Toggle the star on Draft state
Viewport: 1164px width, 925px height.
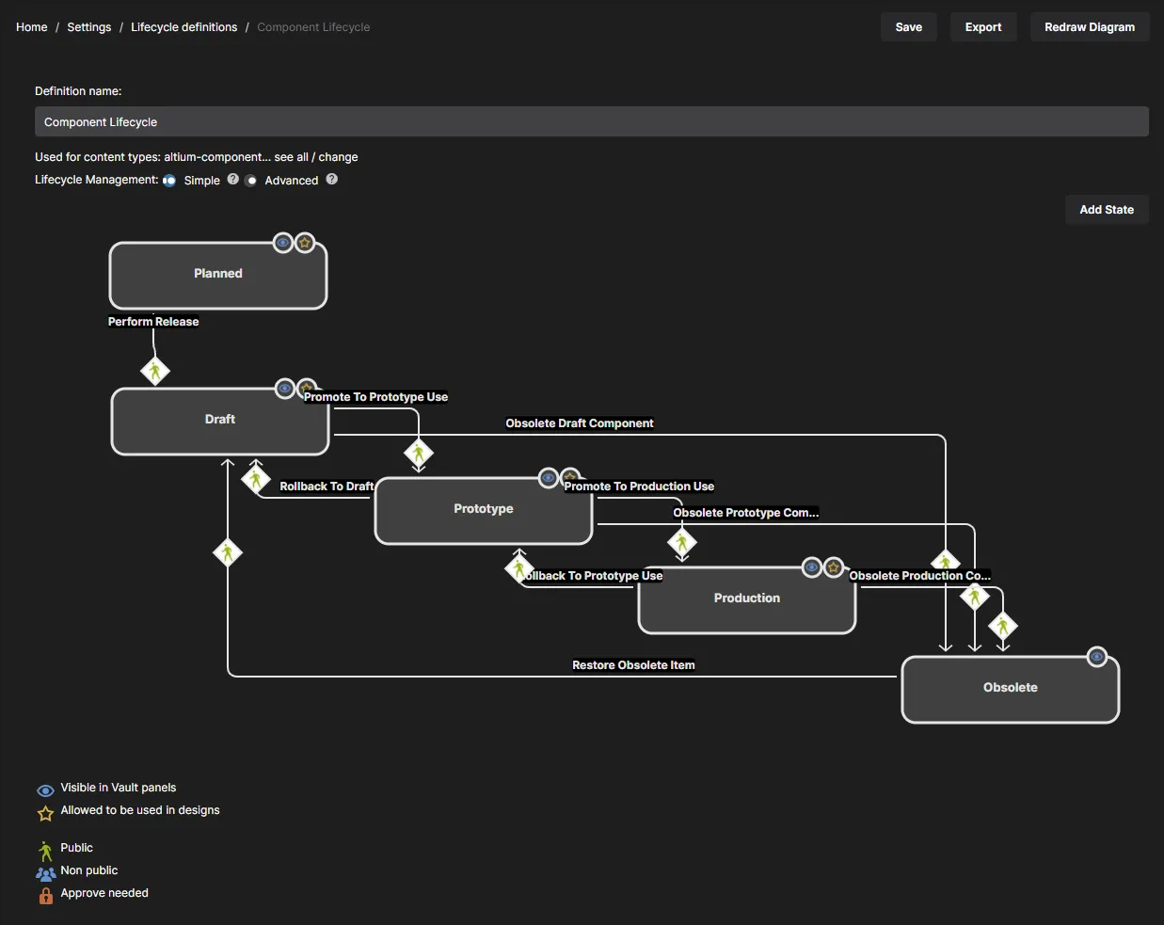point(307,387)
